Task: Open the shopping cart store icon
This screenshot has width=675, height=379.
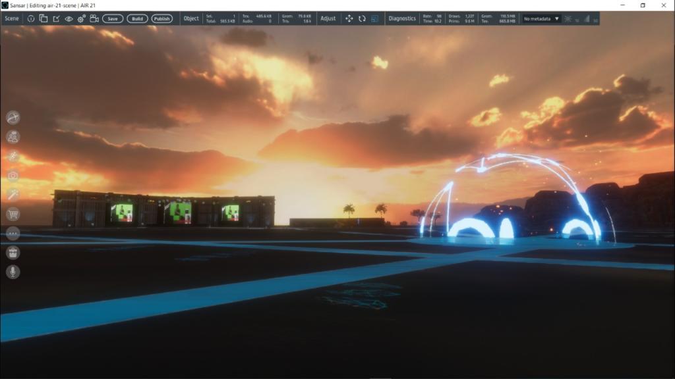Action: coord(13,214)
